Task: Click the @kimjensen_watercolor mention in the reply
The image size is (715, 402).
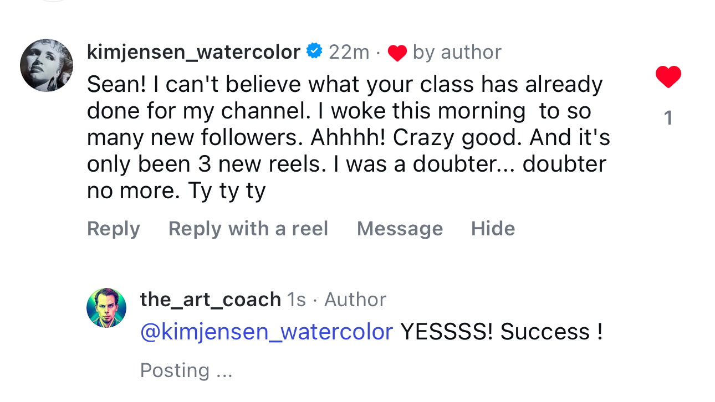Action: (x=266, y=332)
